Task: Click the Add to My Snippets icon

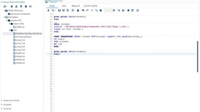Action: (x=73, y=10)
